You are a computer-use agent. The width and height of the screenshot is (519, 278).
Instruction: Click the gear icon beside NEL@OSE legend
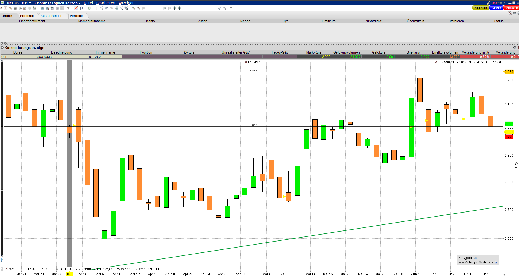click(475, 258)
